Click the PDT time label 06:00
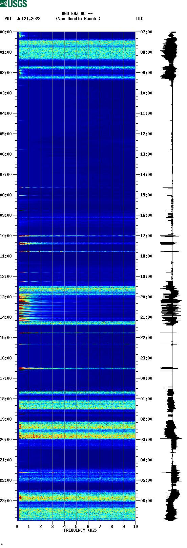This screenshot has height=548, width=187. (x=6, y=154)
